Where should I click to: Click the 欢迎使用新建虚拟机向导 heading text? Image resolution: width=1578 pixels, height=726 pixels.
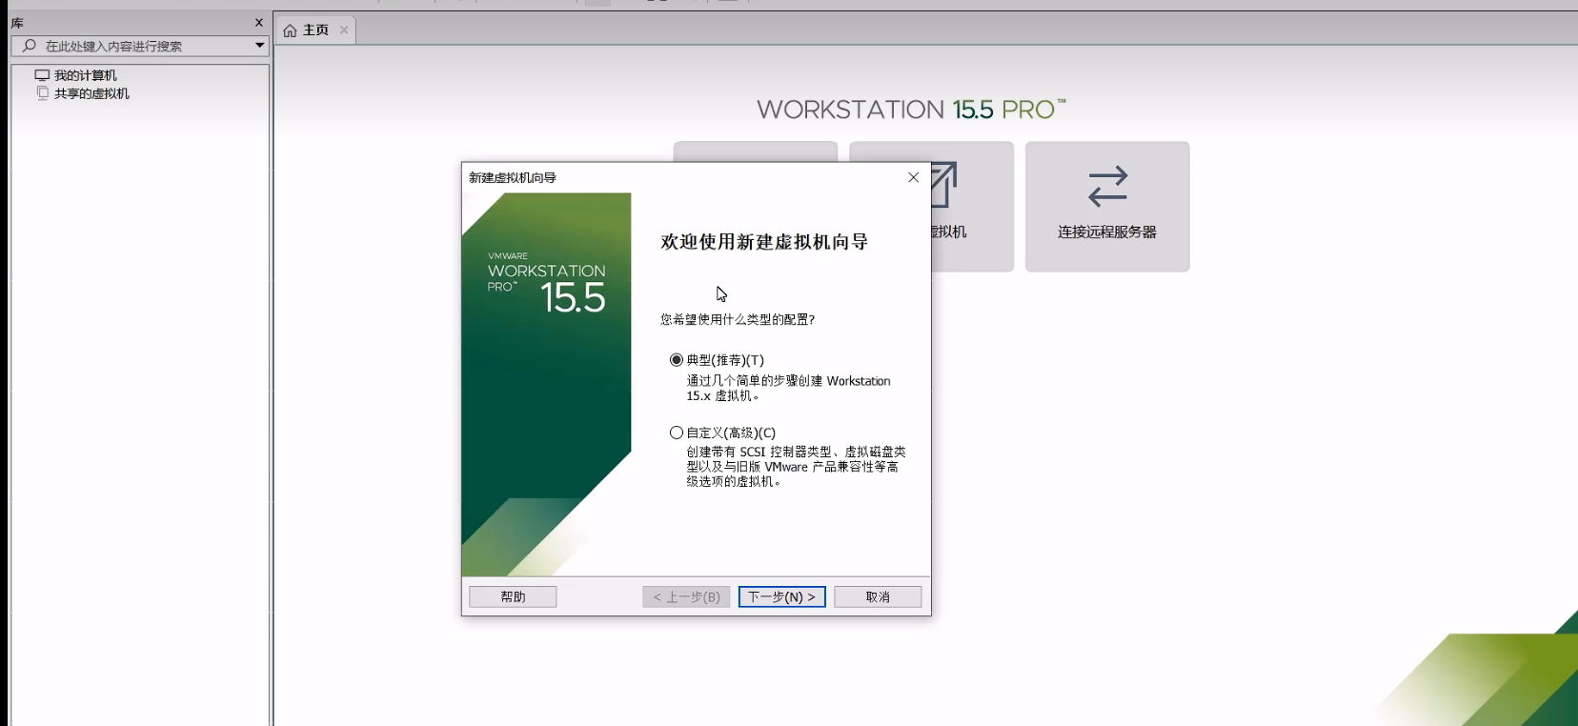tap(764, 242)
